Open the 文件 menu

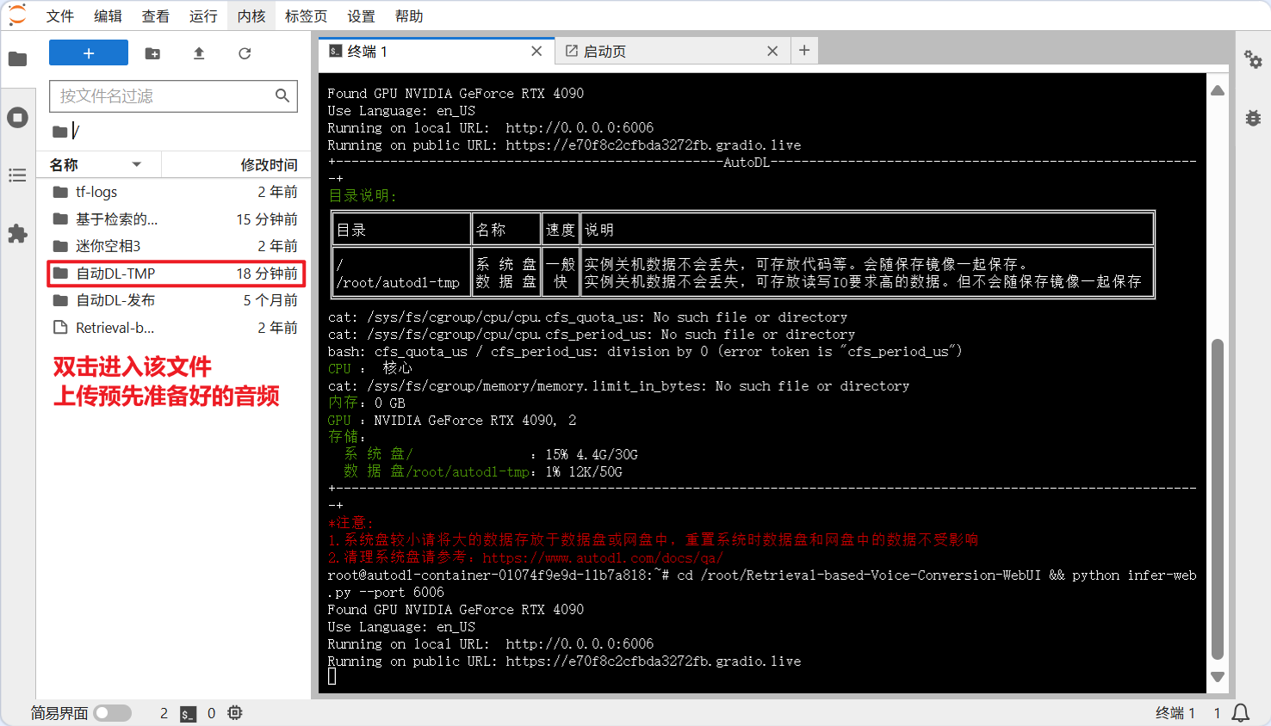tap(59, 16)
